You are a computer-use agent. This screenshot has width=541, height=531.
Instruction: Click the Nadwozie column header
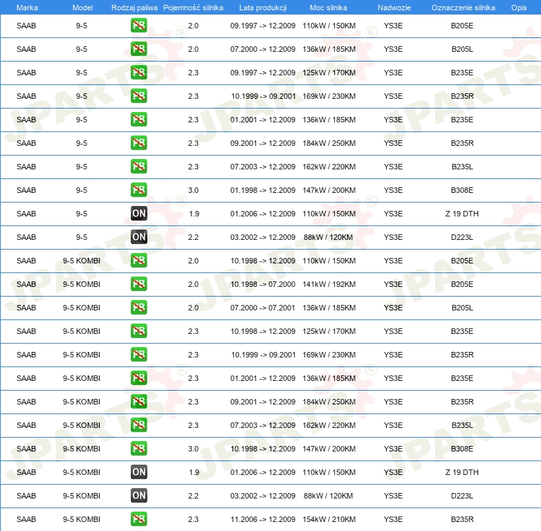click(x=394, y=8)
